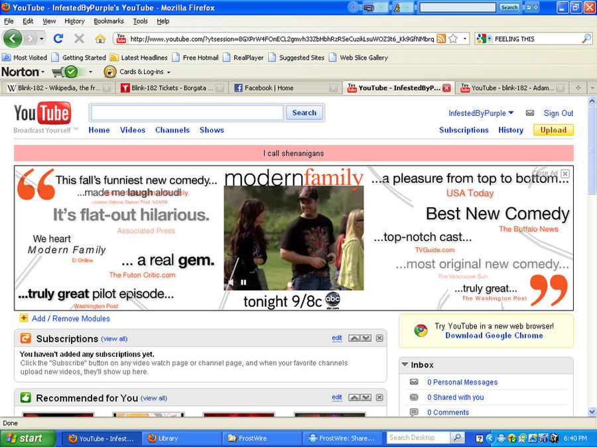Click edit on the Subscriptions module
The width and height of the screenshot is (597, 447).
pyautogui.click(x=336, y=338)
